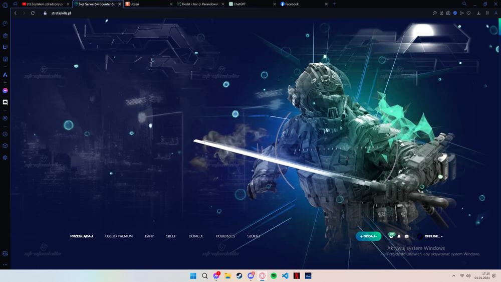Open the workspaces icon beside the tabs
This screenshot has width=501, height=282.
pyautogui.click(x=16, y=4)
